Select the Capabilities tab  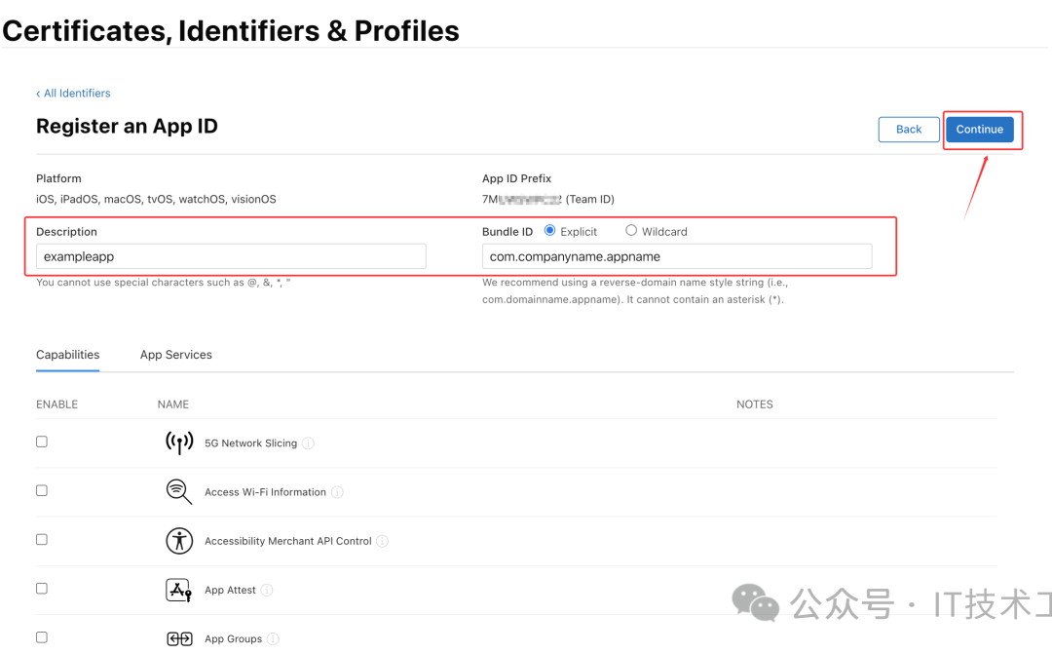coord(68,355)
